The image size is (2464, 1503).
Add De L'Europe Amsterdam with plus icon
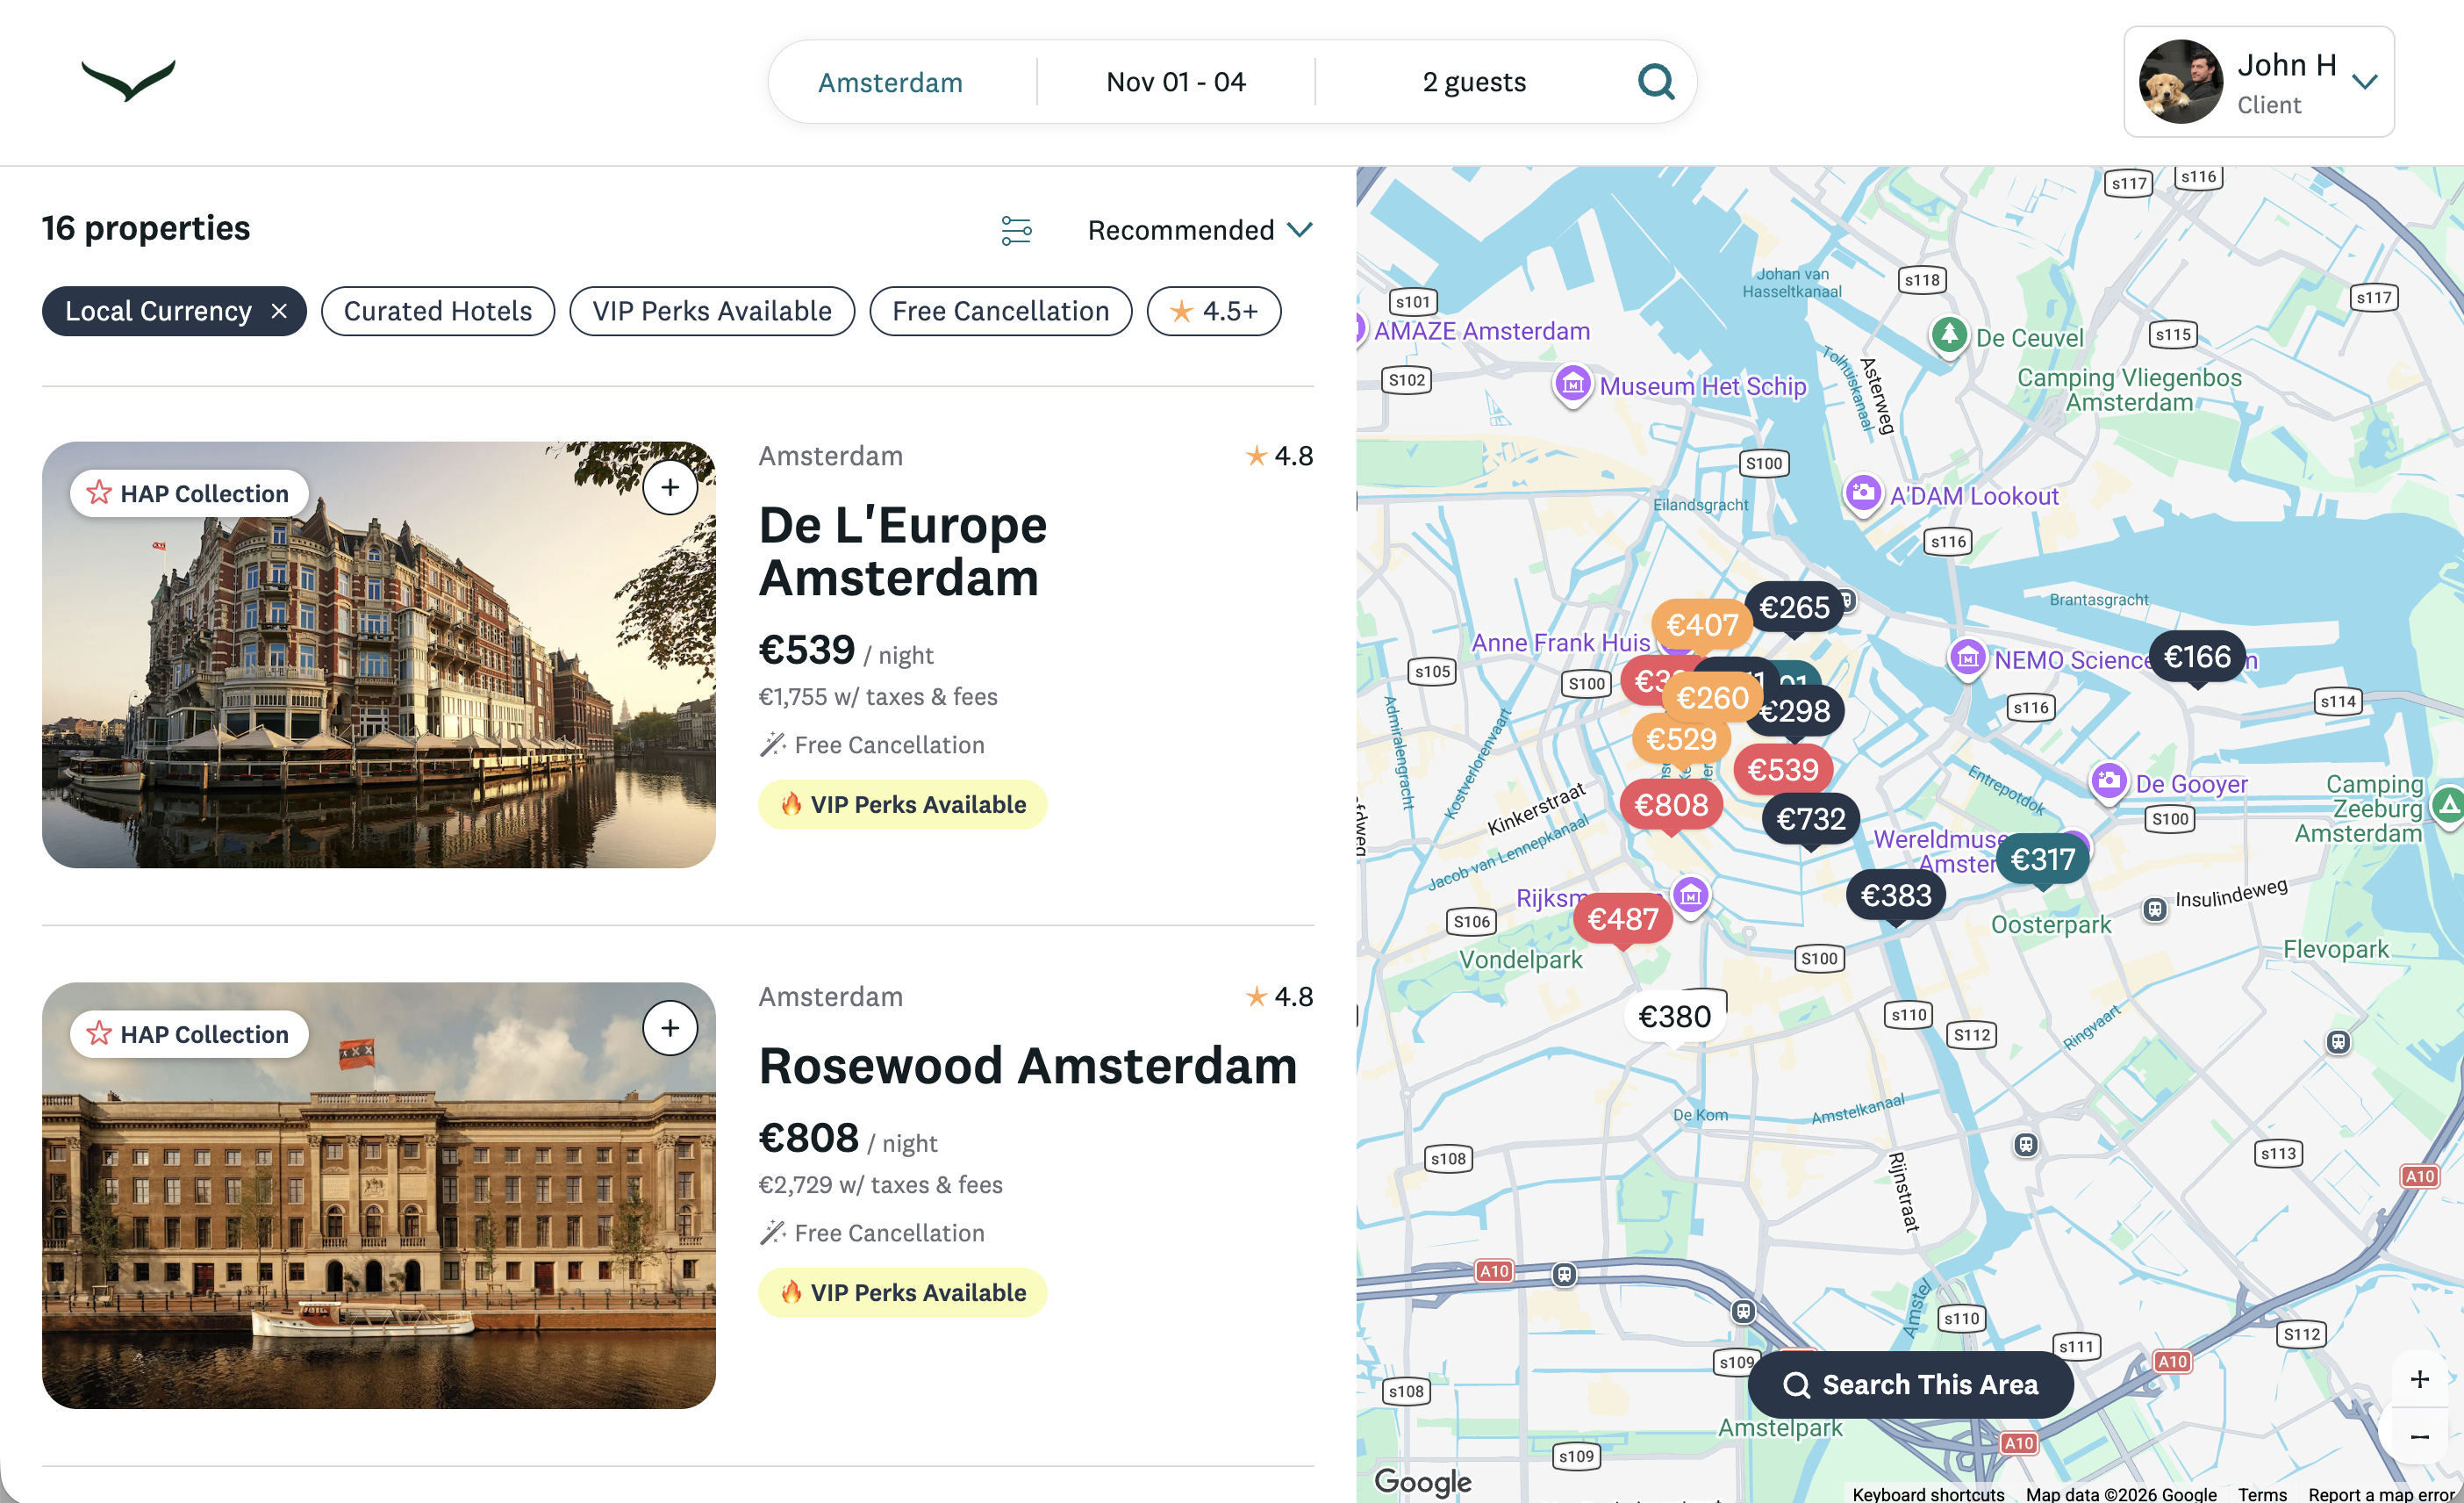coord(670,487)
